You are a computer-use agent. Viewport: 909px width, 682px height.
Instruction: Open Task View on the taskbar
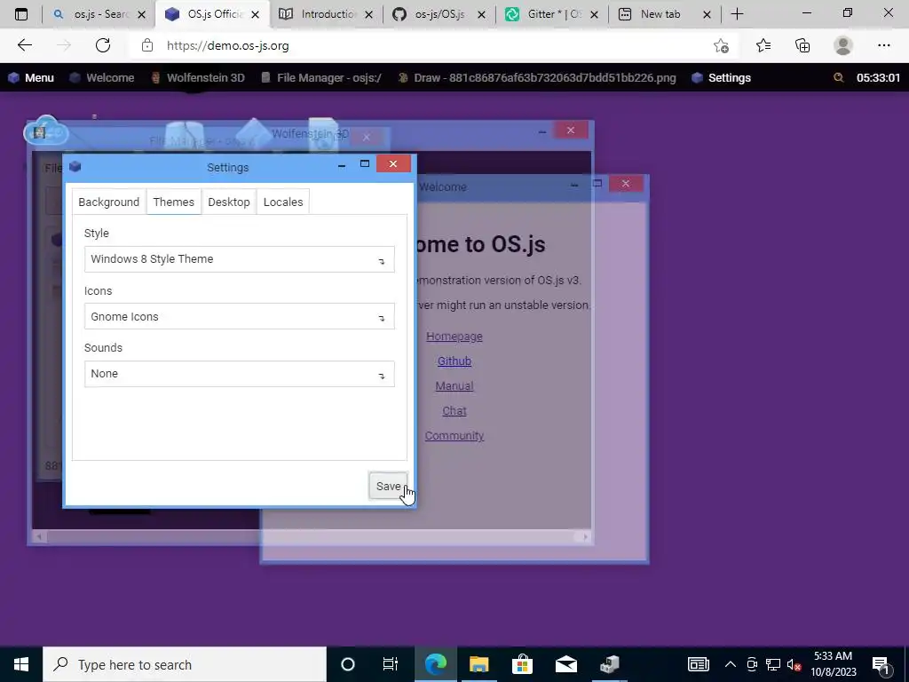[391, 664]
